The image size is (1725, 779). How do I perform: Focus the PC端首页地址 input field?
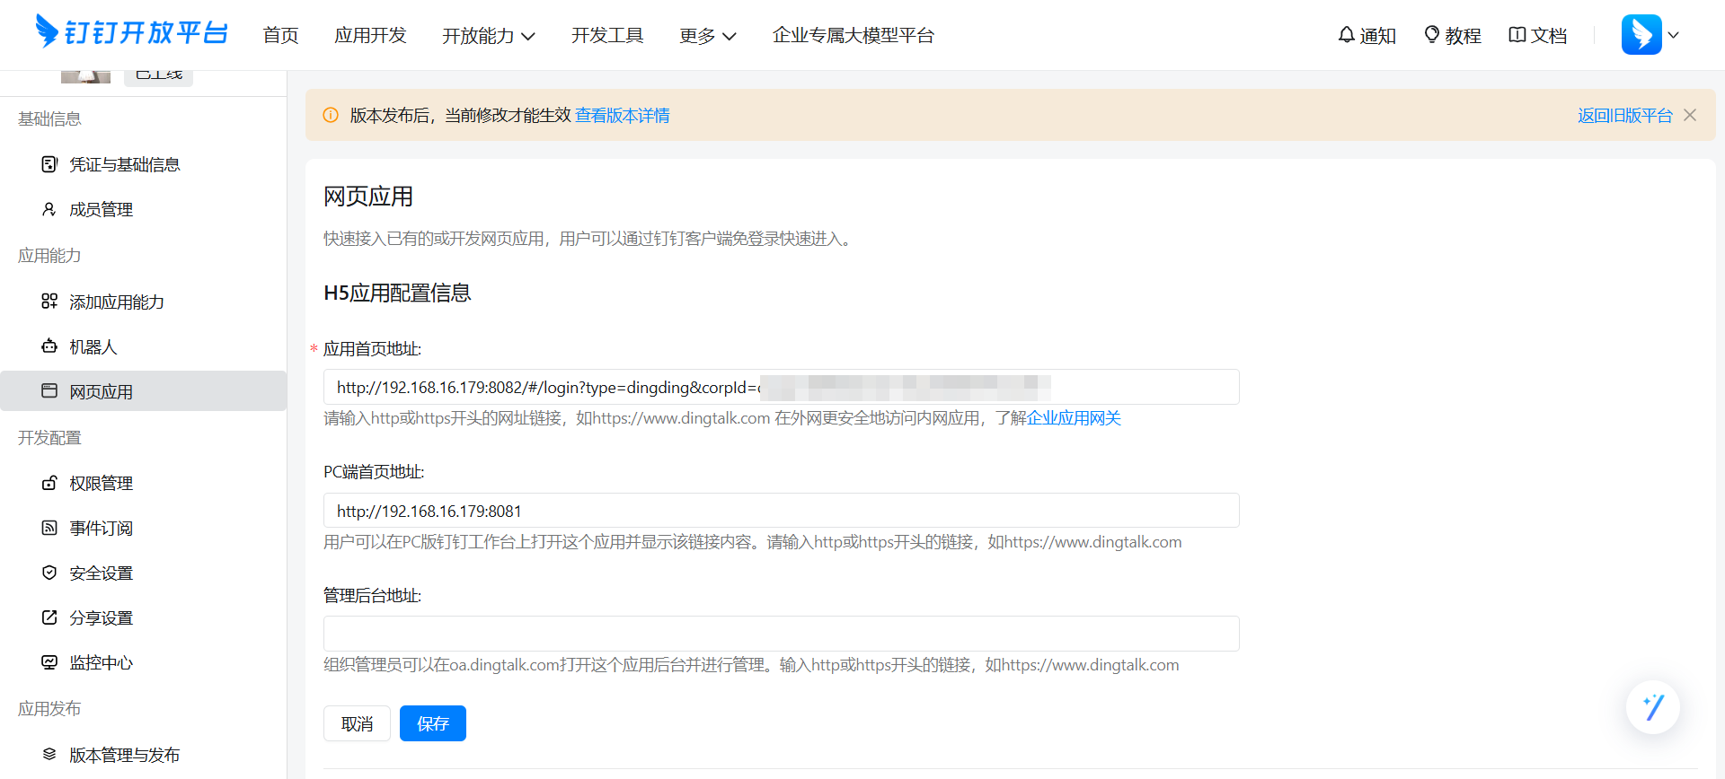click(782, 511)
